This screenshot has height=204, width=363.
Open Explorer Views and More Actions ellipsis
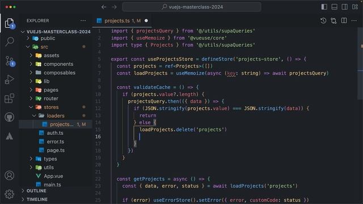83,20
